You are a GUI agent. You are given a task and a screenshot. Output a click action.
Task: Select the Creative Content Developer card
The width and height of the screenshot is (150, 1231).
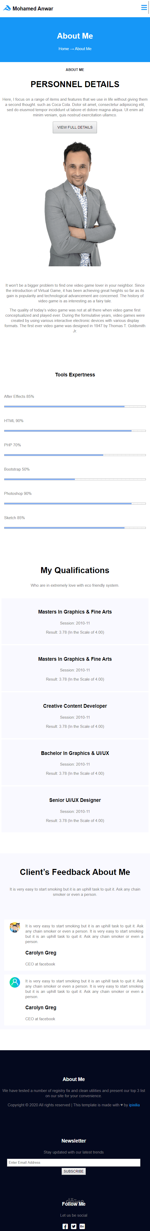tap(75, 715)
